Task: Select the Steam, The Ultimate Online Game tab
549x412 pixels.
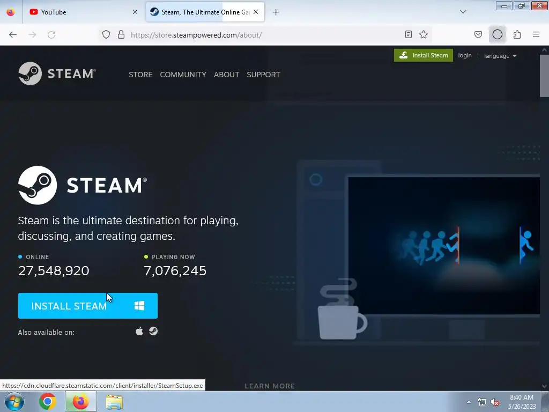Action: coord(205,12)
